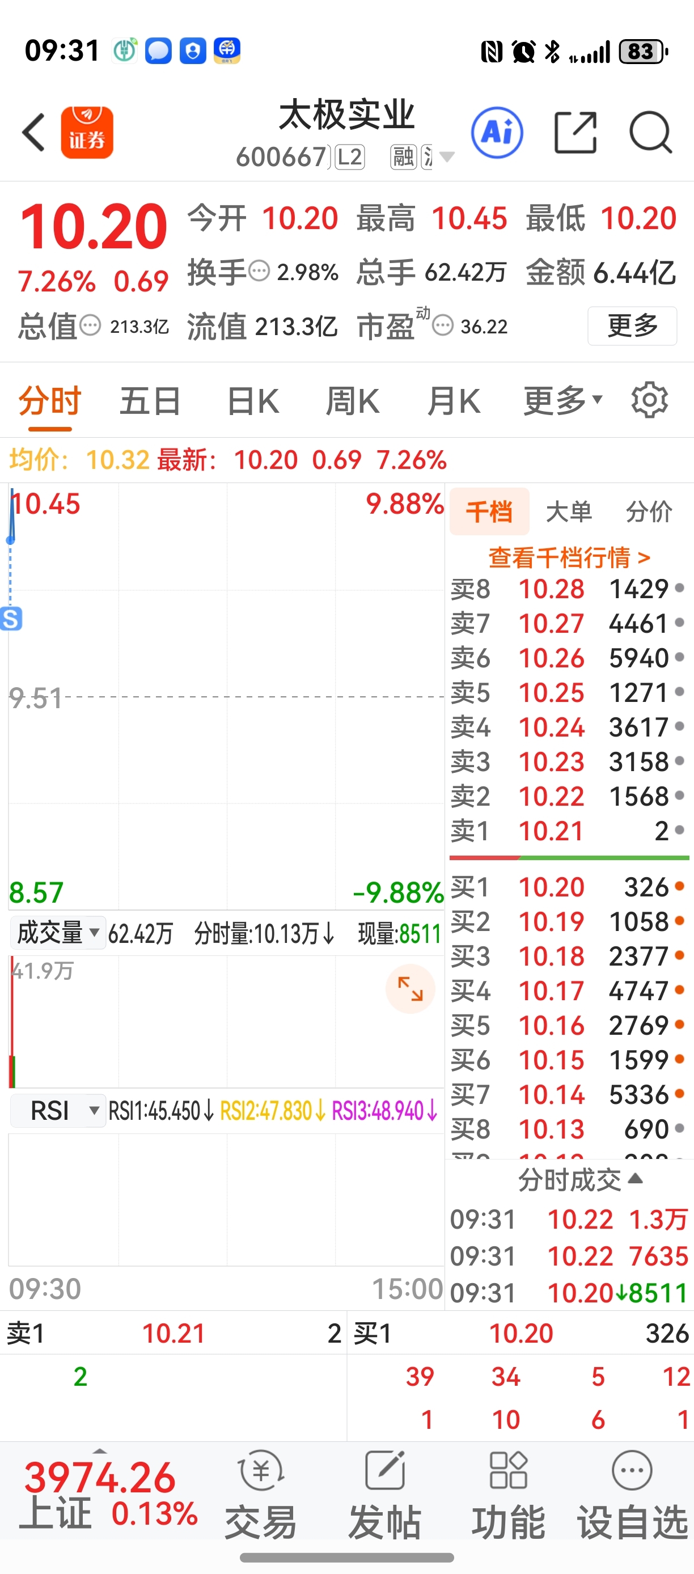
Task: Tap the 卖5 10.25 order row
Action: coord(569,692)
